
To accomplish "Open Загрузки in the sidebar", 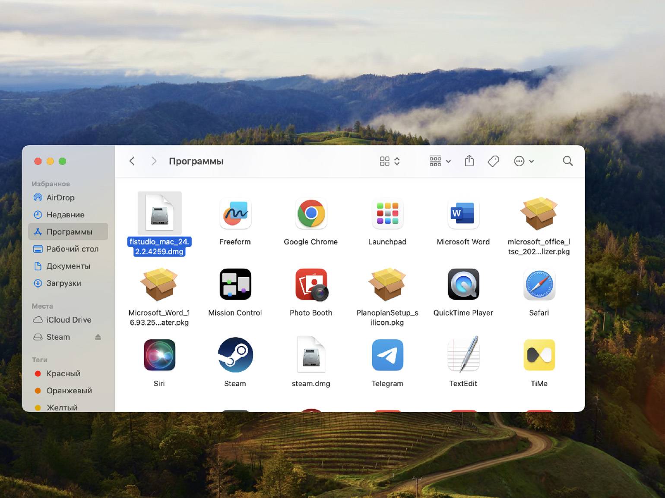I will click(68, 283).
